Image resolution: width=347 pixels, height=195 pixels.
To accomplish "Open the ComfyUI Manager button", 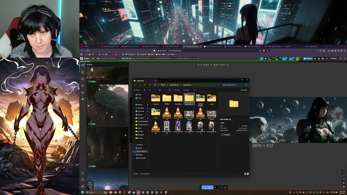I will 308,58.
